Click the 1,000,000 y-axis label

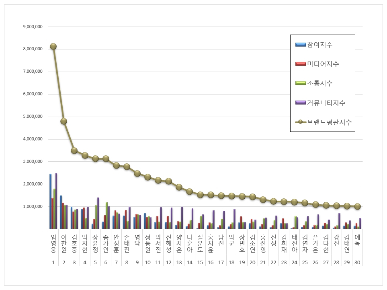tap(33, 206)
